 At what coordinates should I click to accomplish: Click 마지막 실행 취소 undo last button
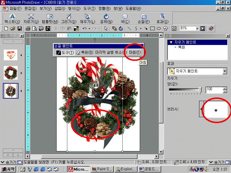point(111,52)
